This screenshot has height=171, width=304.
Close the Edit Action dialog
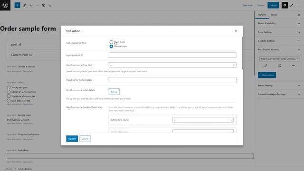(x=236, y=31)
